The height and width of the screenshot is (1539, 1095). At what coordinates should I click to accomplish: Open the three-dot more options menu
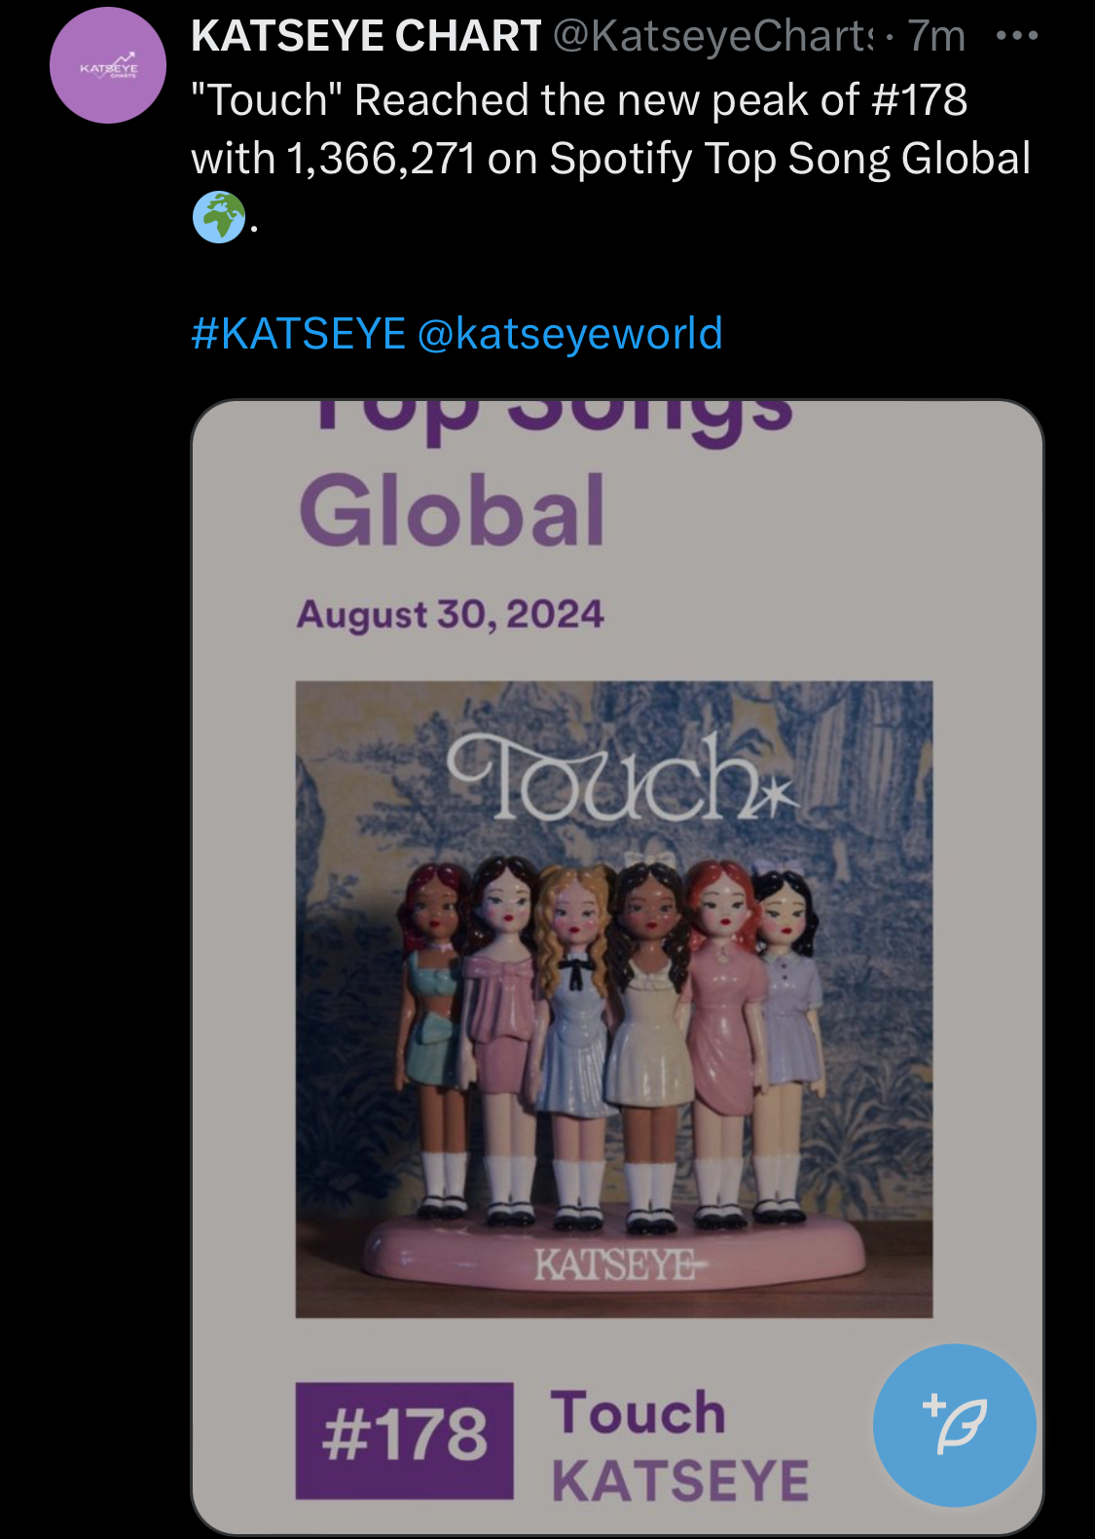[1017, 36]
